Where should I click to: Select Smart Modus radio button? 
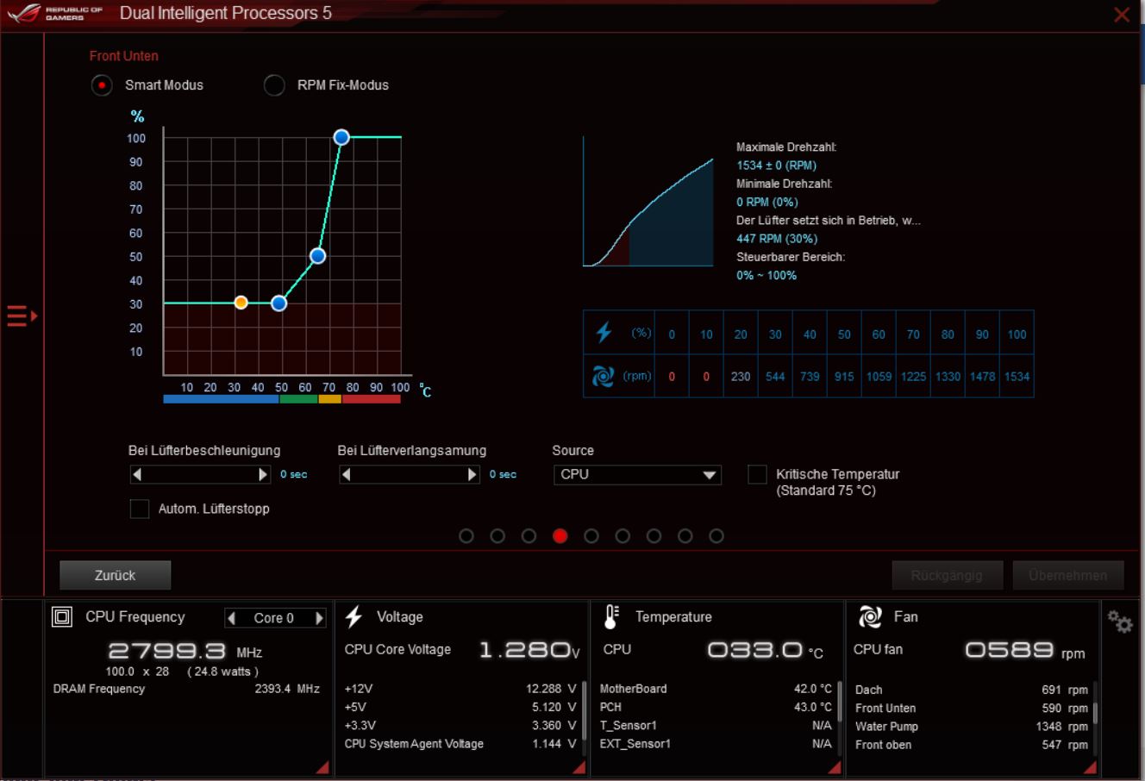pos(102,85)
